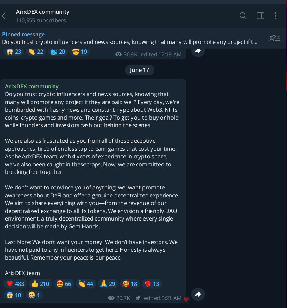
Task: Go back using the left arrow
Action: [5, 16]
